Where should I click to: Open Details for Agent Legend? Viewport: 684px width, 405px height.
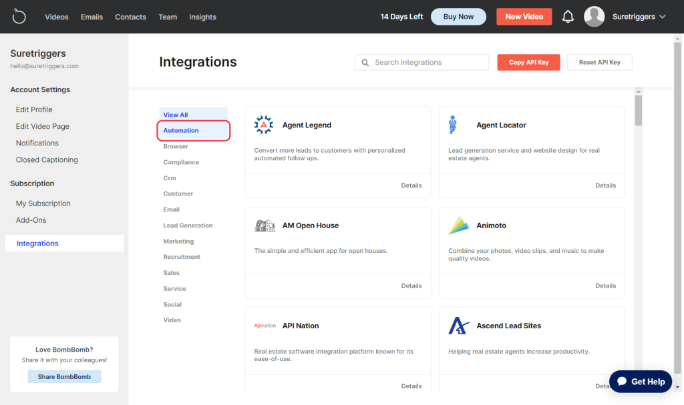411,185
